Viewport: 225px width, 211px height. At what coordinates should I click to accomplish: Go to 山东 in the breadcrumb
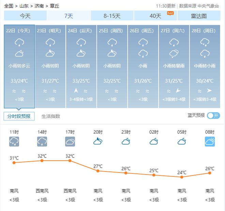(x=24, y=6)
